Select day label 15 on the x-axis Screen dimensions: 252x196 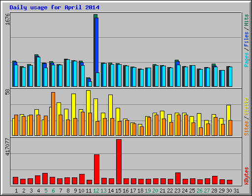pos(118,191)
